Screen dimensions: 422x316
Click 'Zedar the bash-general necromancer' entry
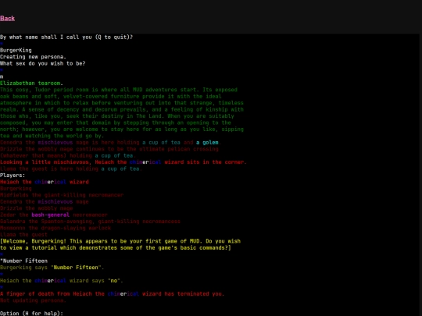pos(54,215)
